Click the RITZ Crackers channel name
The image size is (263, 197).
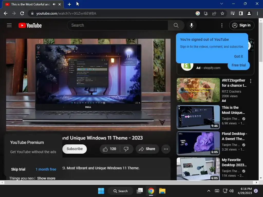(x=231, y=92)
